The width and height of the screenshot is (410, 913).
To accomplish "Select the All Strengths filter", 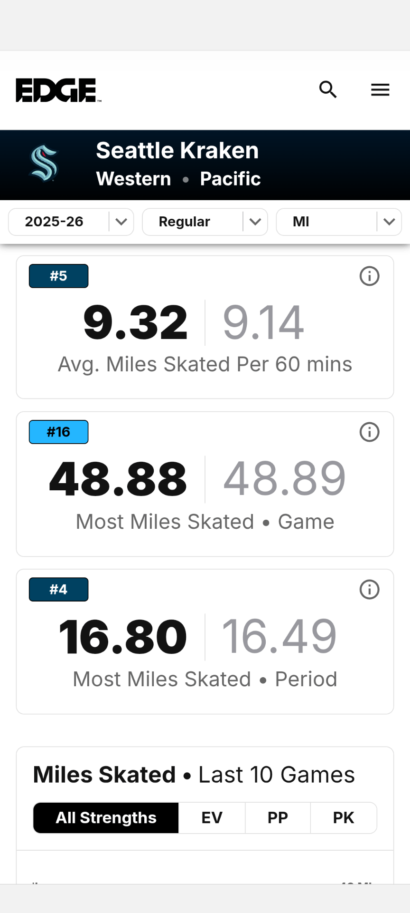I will point(106,818).
